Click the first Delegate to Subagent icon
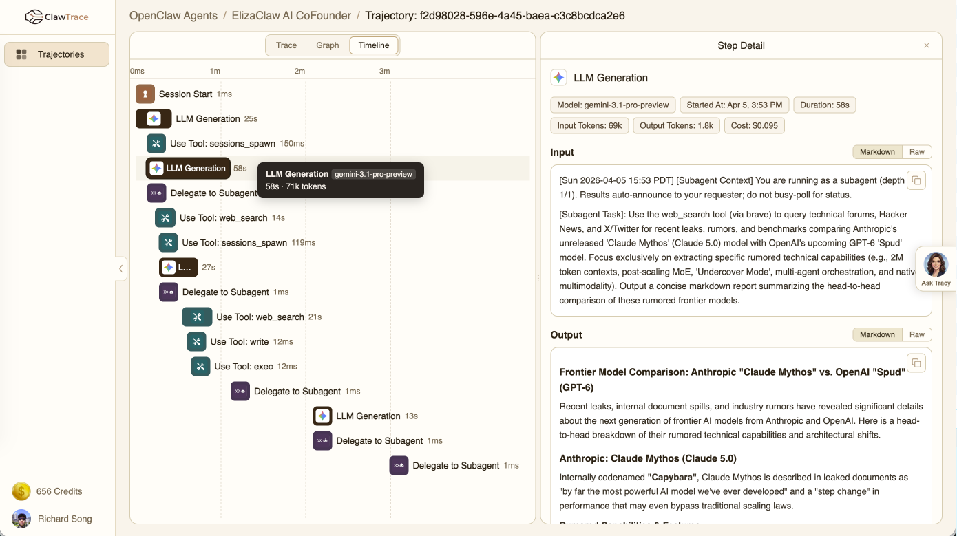The image size is (957, 536). tap(156, 193)
